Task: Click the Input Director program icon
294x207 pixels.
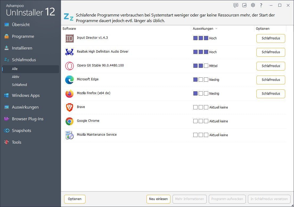Action: (x=70, y=38)
